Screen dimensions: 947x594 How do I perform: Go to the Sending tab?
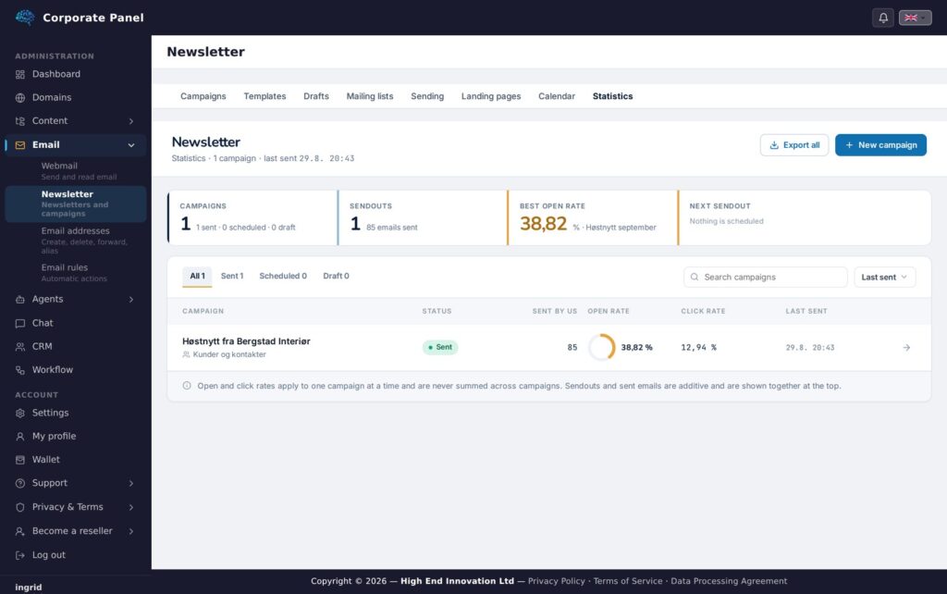[x=427, y=96]
